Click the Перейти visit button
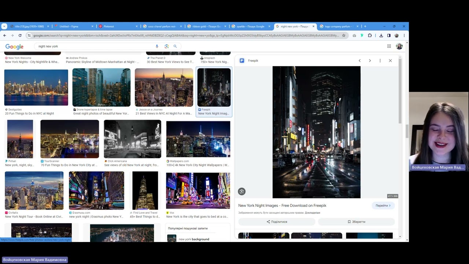Screen dimensions: 469x264 click(x=383, y=206)
